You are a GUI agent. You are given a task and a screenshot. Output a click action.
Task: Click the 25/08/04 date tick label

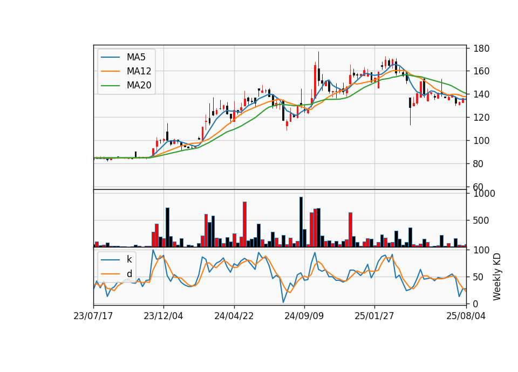click(x=466, y=316)
